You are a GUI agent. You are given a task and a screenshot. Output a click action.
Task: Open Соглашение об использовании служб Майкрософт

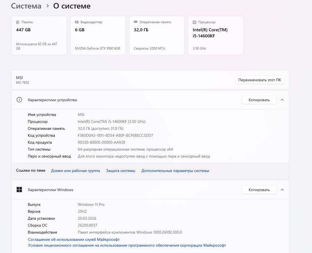[74, 240]
